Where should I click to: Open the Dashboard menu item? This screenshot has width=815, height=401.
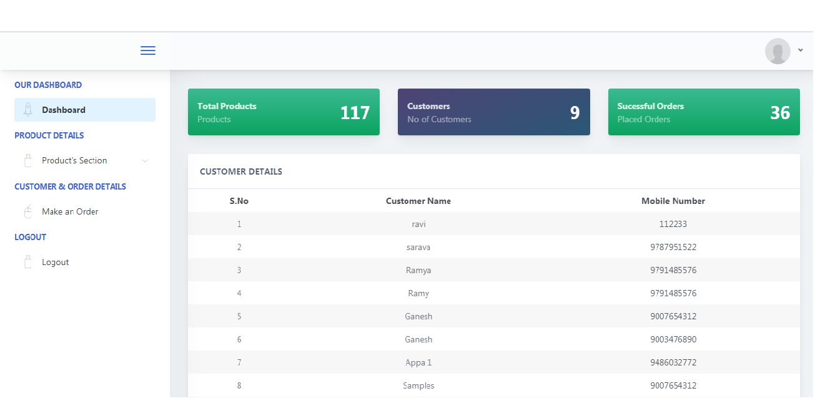[x=64, y=110]
